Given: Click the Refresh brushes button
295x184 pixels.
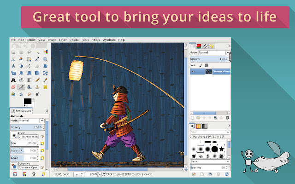Looking at the screenshot, I should click(x=226, y=174).
